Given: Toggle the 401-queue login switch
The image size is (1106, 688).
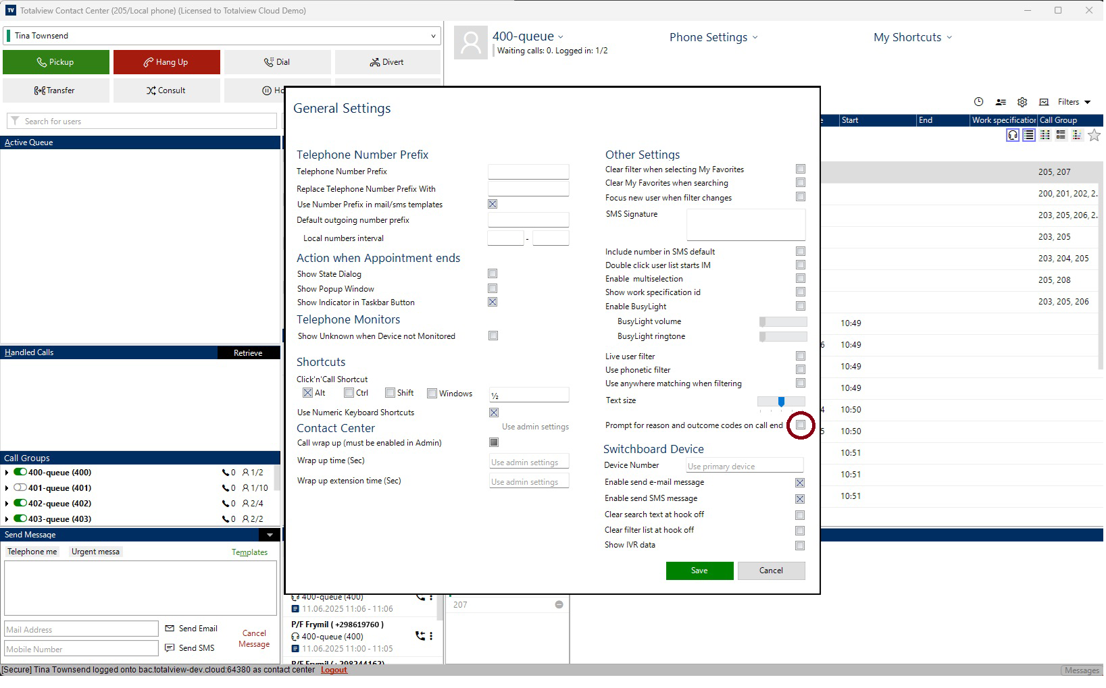Looking at the screenshot, I should pyautogui.click(x=20, y=487).
